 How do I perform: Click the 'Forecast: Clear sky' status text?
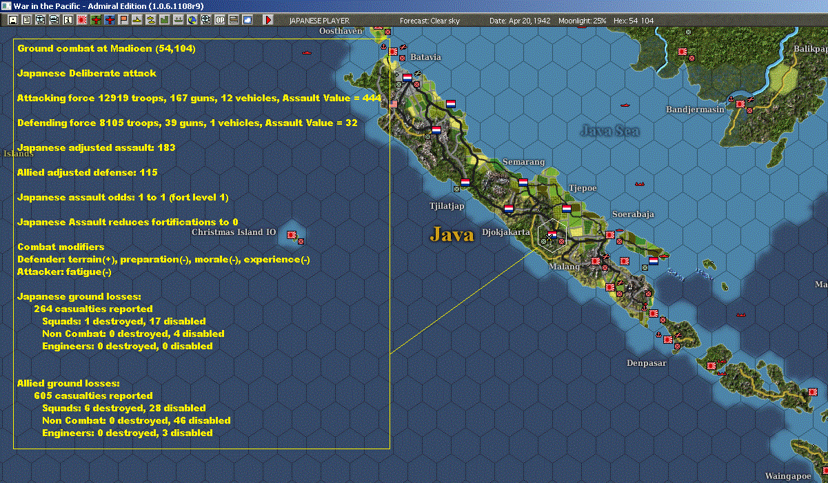click(x=430, y=21)
